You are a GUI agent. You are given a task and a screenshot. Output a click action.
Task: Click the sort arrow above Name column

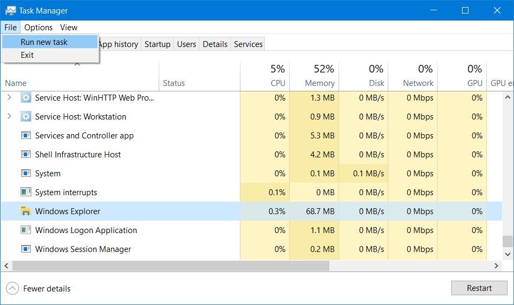coord(77,64)
